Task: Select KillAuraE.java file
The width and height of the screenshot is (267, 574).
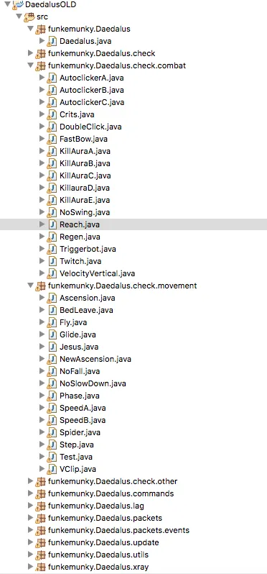Action: [x=85, y=200]
